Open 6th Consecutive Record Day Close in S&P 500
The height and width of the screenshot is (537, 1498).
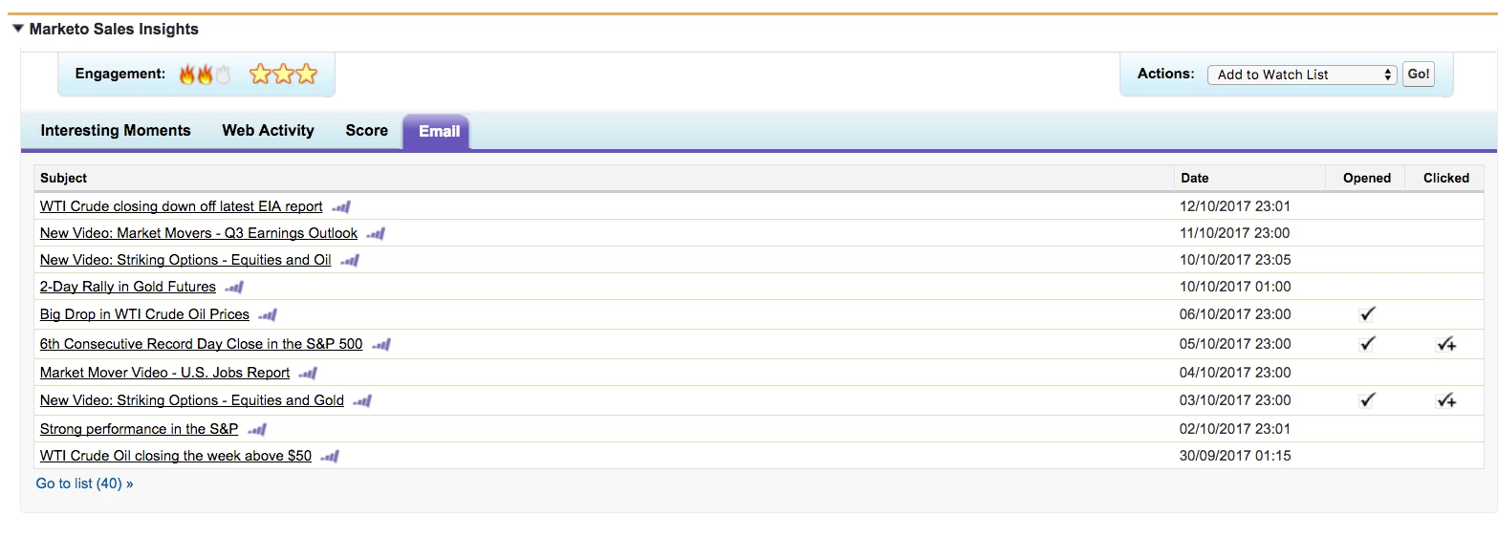pos(202,344)
